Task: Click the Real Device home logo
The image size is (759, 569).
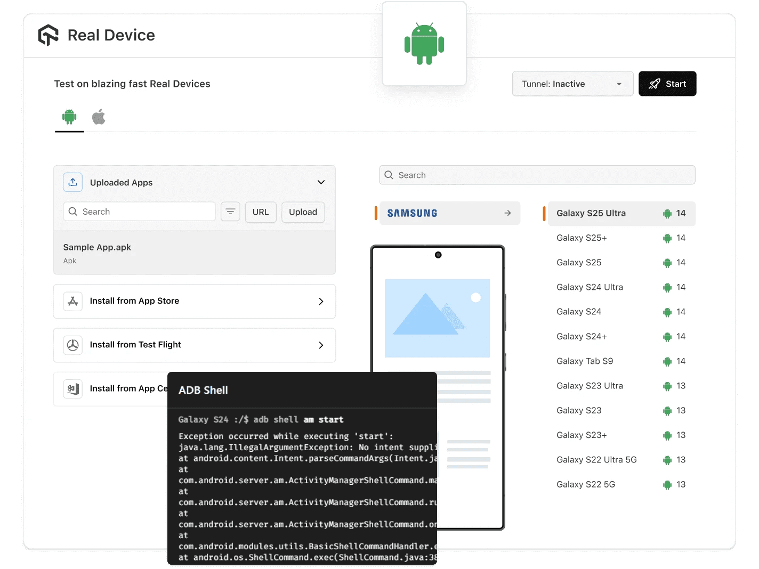Action: point(47,35)
